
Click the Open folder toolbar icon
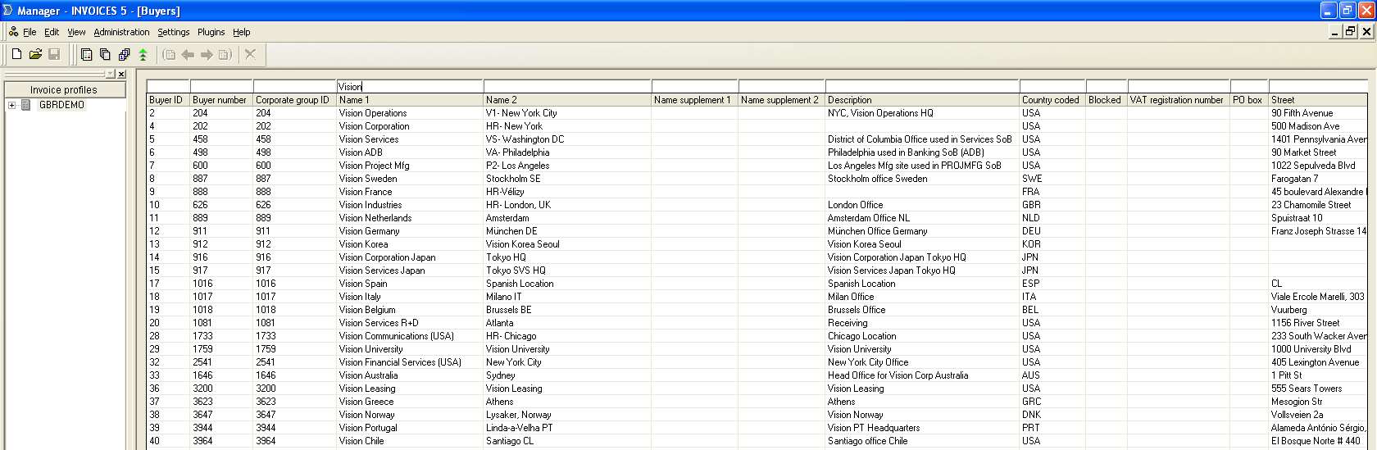[35, 54]
